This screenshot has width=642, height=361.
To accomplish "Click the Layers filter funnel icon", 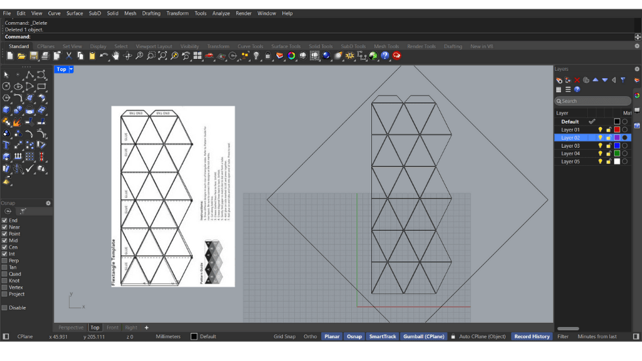I will tap(623, 80).
